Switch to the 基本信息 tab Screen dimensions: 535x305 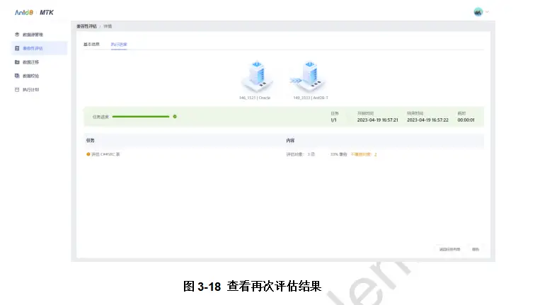(91, 45)
